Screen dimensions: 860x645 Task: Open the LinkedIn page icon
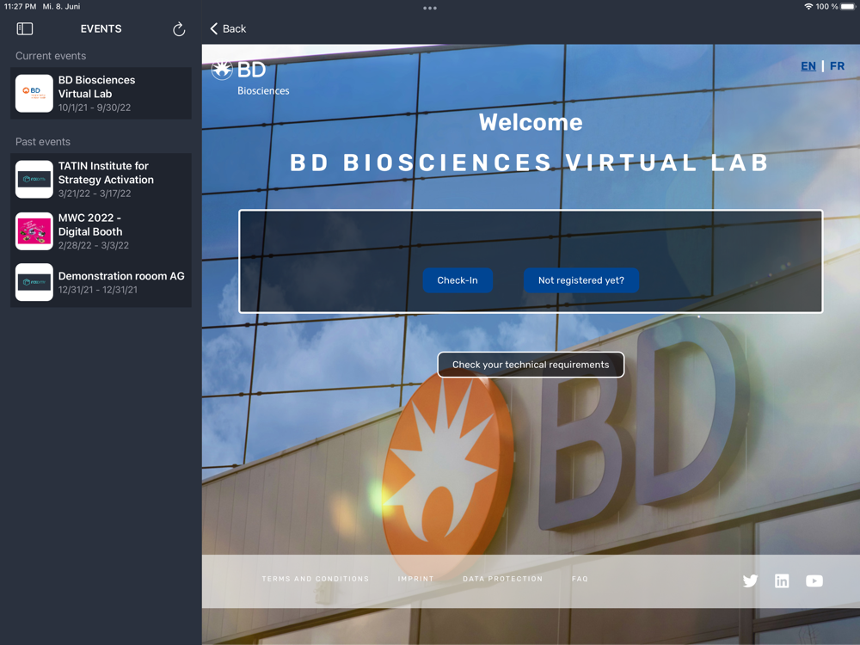782,580
